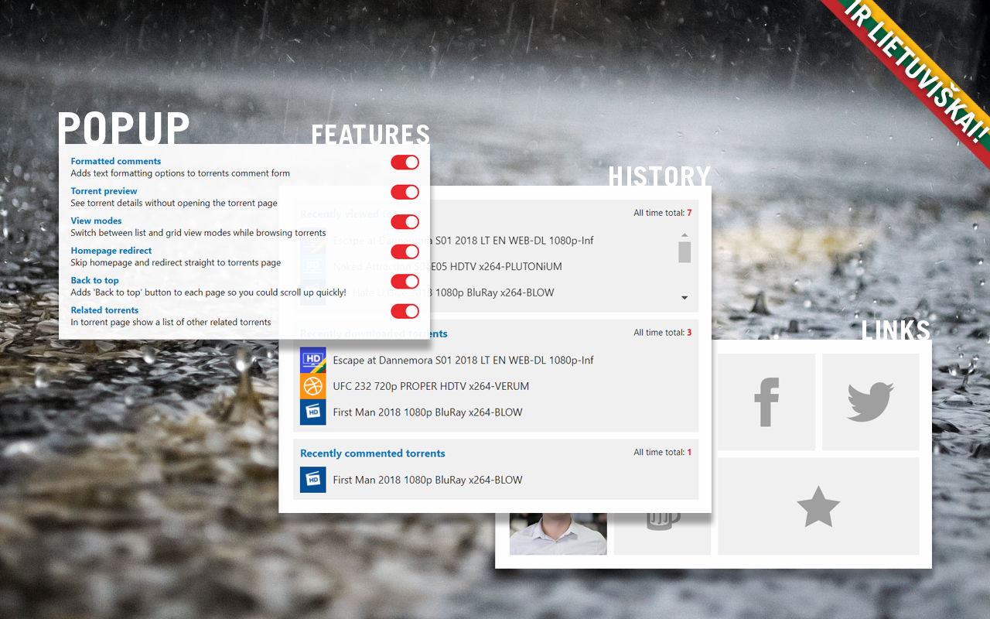Viewport: 990px width, 619px height.
Task: Click the HD icon beside Escape at Dannemora download
Action: tap(313, 360)
